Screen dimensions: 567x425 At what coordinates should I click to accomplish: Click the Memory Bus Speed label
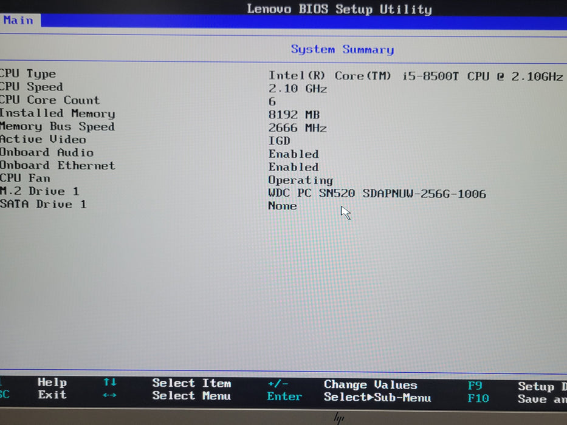pos(58,126)
